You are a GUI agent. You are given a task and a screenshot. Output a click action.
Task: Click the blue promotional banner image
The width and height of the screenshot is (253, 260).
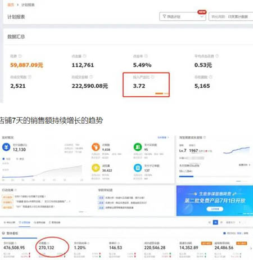[215, 200]
